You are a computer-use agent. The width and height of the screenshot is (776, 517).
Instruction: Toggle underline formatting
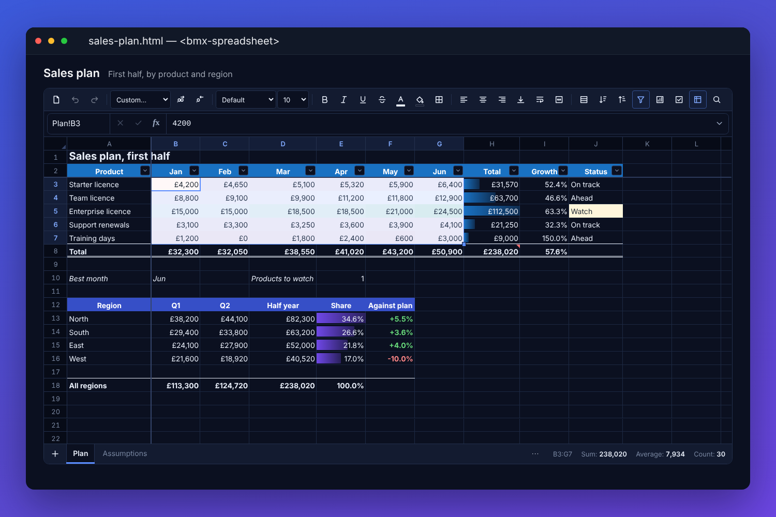coord(363,100)
